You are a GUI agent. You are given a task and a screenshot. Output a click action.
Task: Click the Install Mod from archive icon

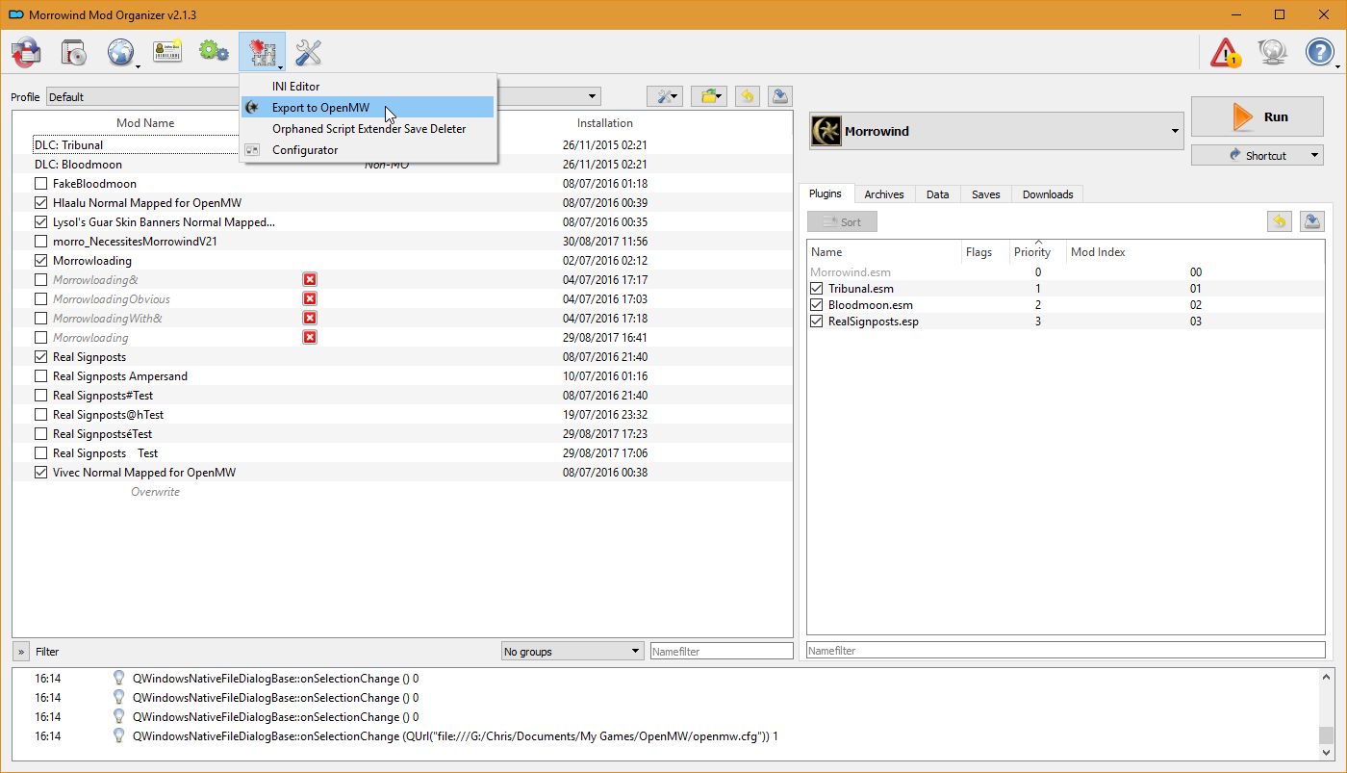click(x=26, y=52)
